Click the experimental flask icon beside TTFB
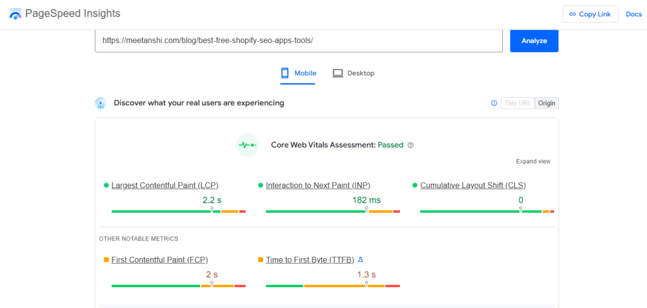 360,260
